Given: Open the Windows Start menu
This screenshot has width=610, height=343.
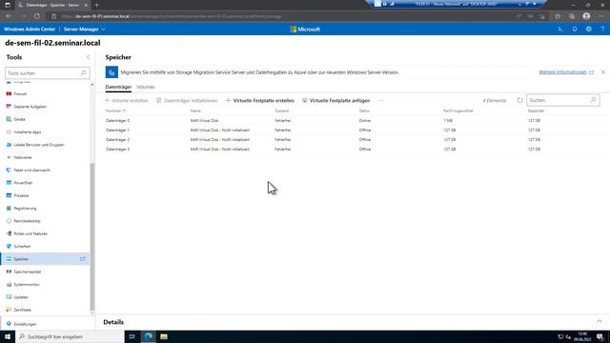Looking at the screenshot, I should [x=8, y=336].
